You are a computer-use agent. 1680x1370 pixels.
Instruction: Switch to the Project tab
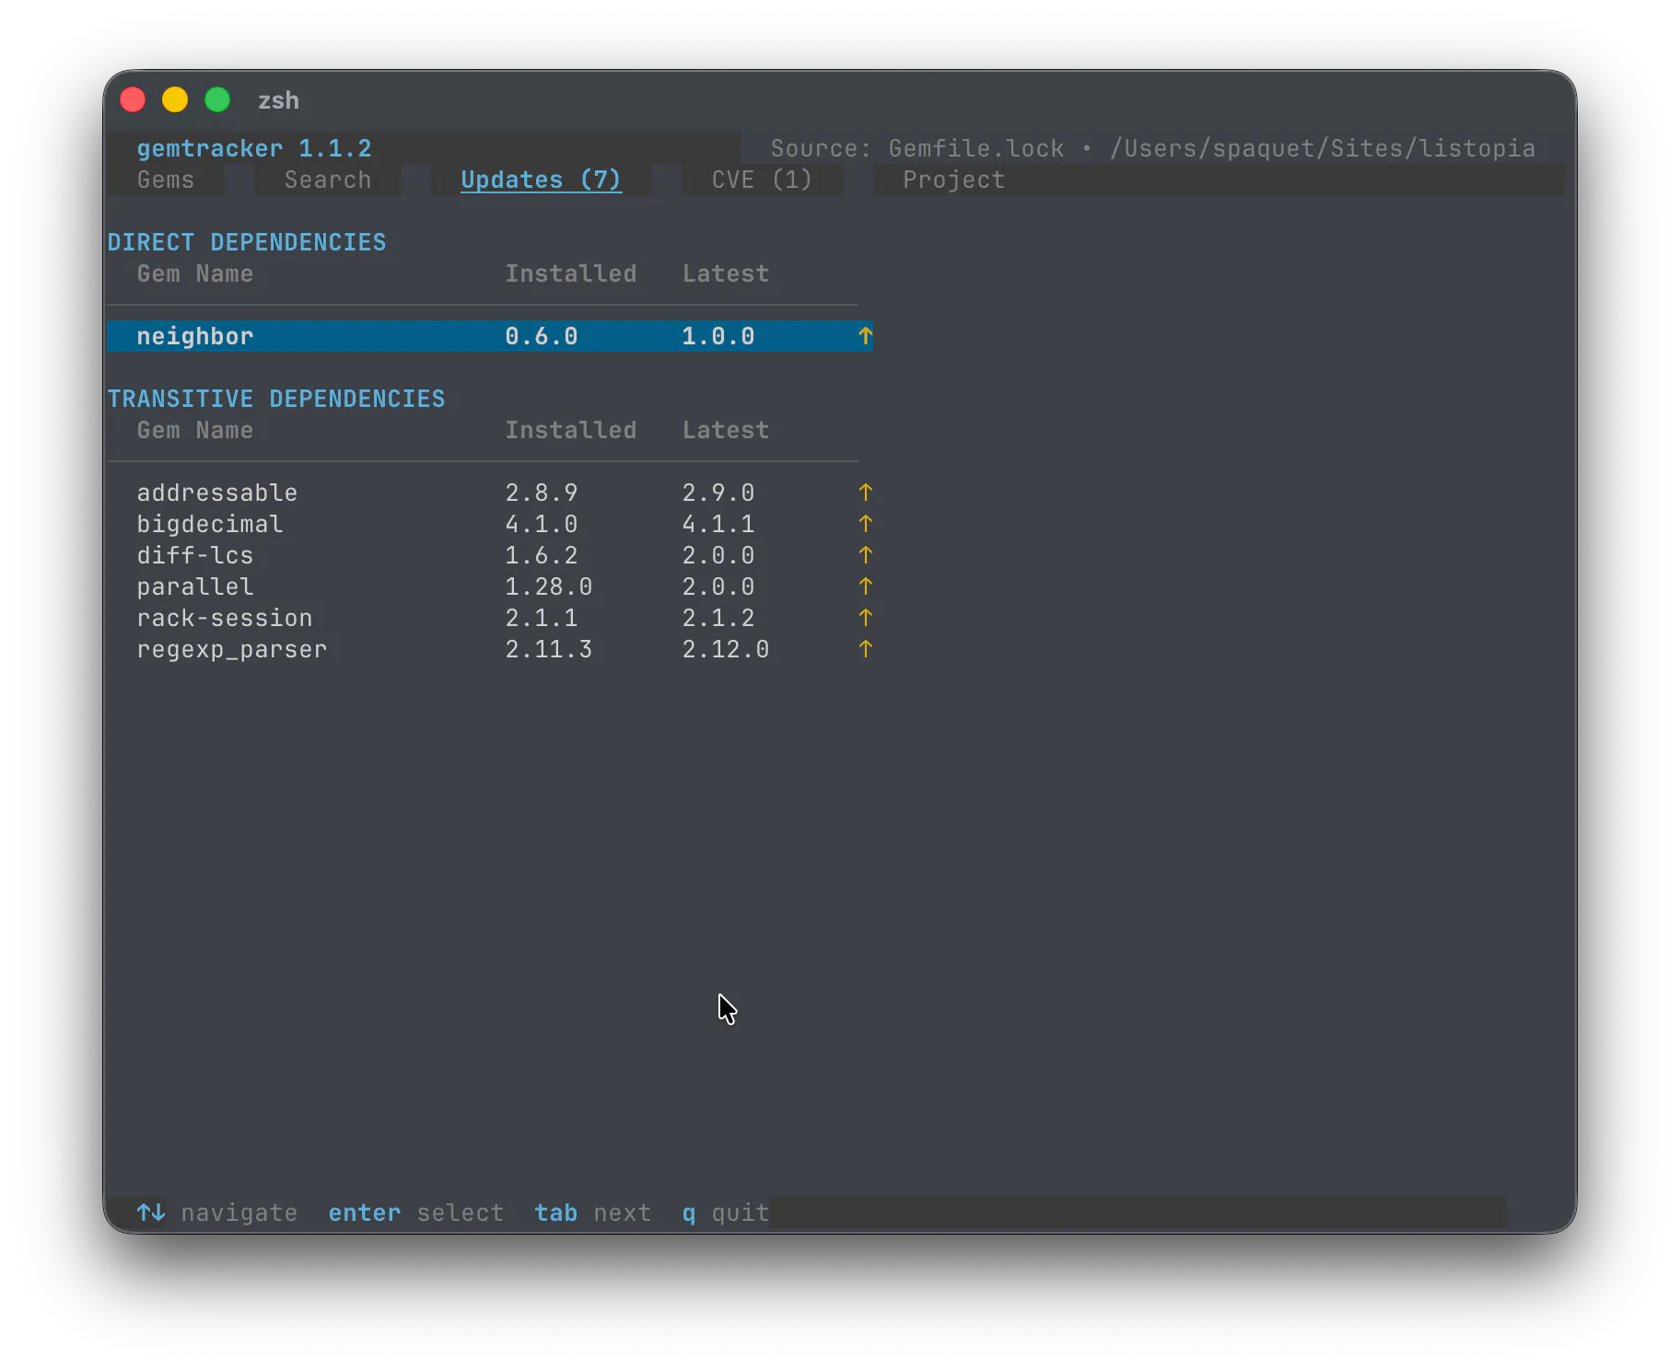point(953,180)
